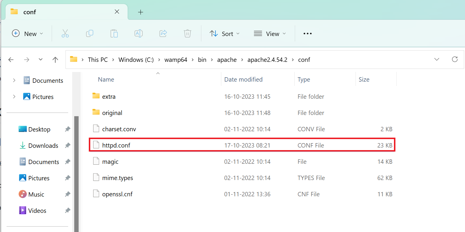
Task: Click the navigation pane scrollbar
Action: 76,174
